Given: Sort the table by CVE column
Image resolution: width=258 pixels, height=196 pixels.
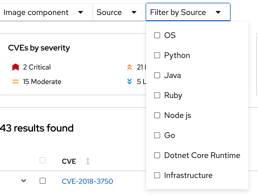Looking at the screenshot, I should tap(88, 161).
